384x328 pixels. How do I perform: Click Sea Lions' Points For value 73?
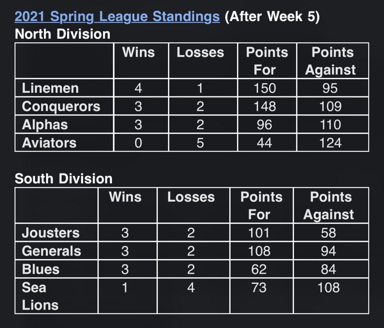tap(259, 288)
